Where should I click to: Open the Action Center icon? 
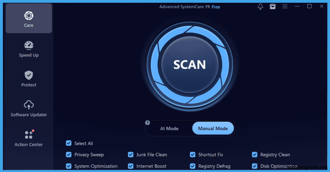[29, 134]
